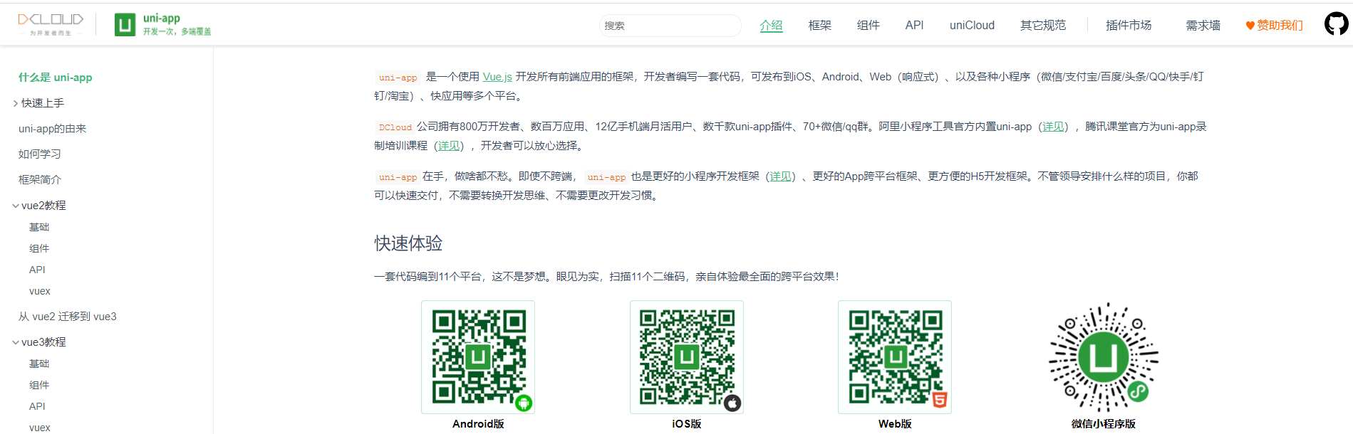Open the GitHub icon link
Viewport: 1353px width, 434px height.
(1336, 24)
